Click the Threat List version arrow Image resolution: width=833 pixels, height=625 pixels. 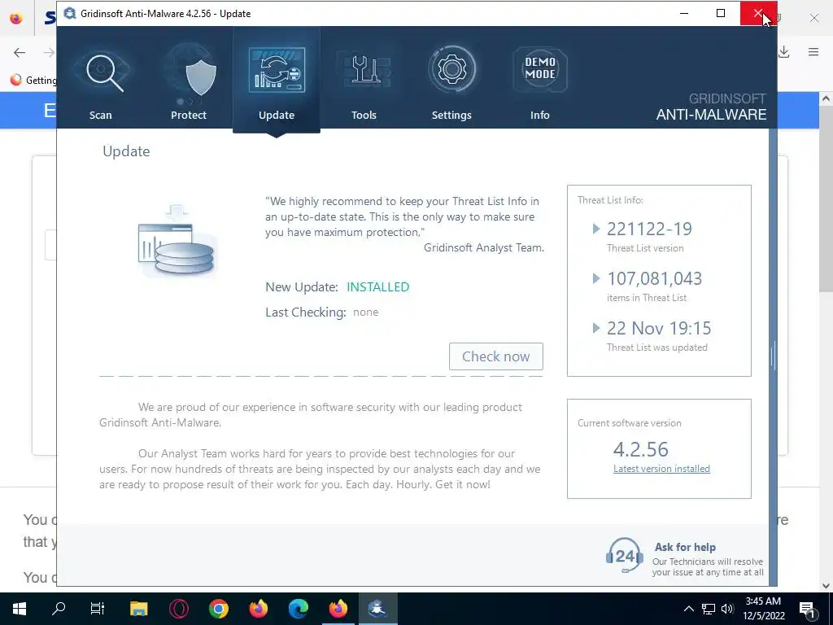tap(596, 229)
